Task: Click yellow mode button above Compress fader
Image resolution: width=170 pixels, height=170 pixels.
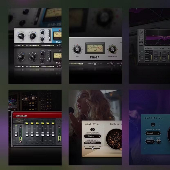Action: tap(37, 123)
